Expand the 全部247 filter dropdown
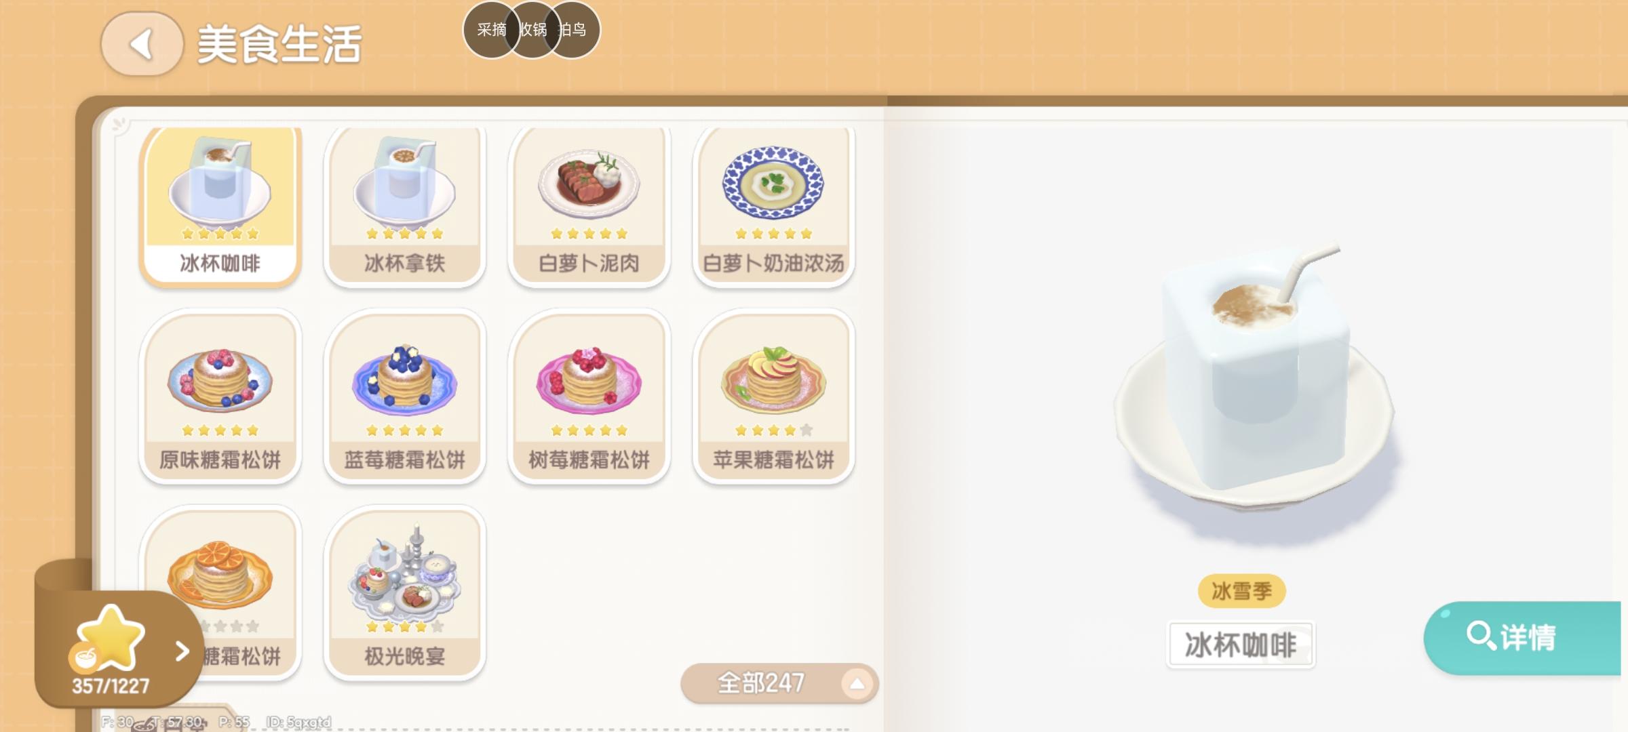 coord(779,683)
